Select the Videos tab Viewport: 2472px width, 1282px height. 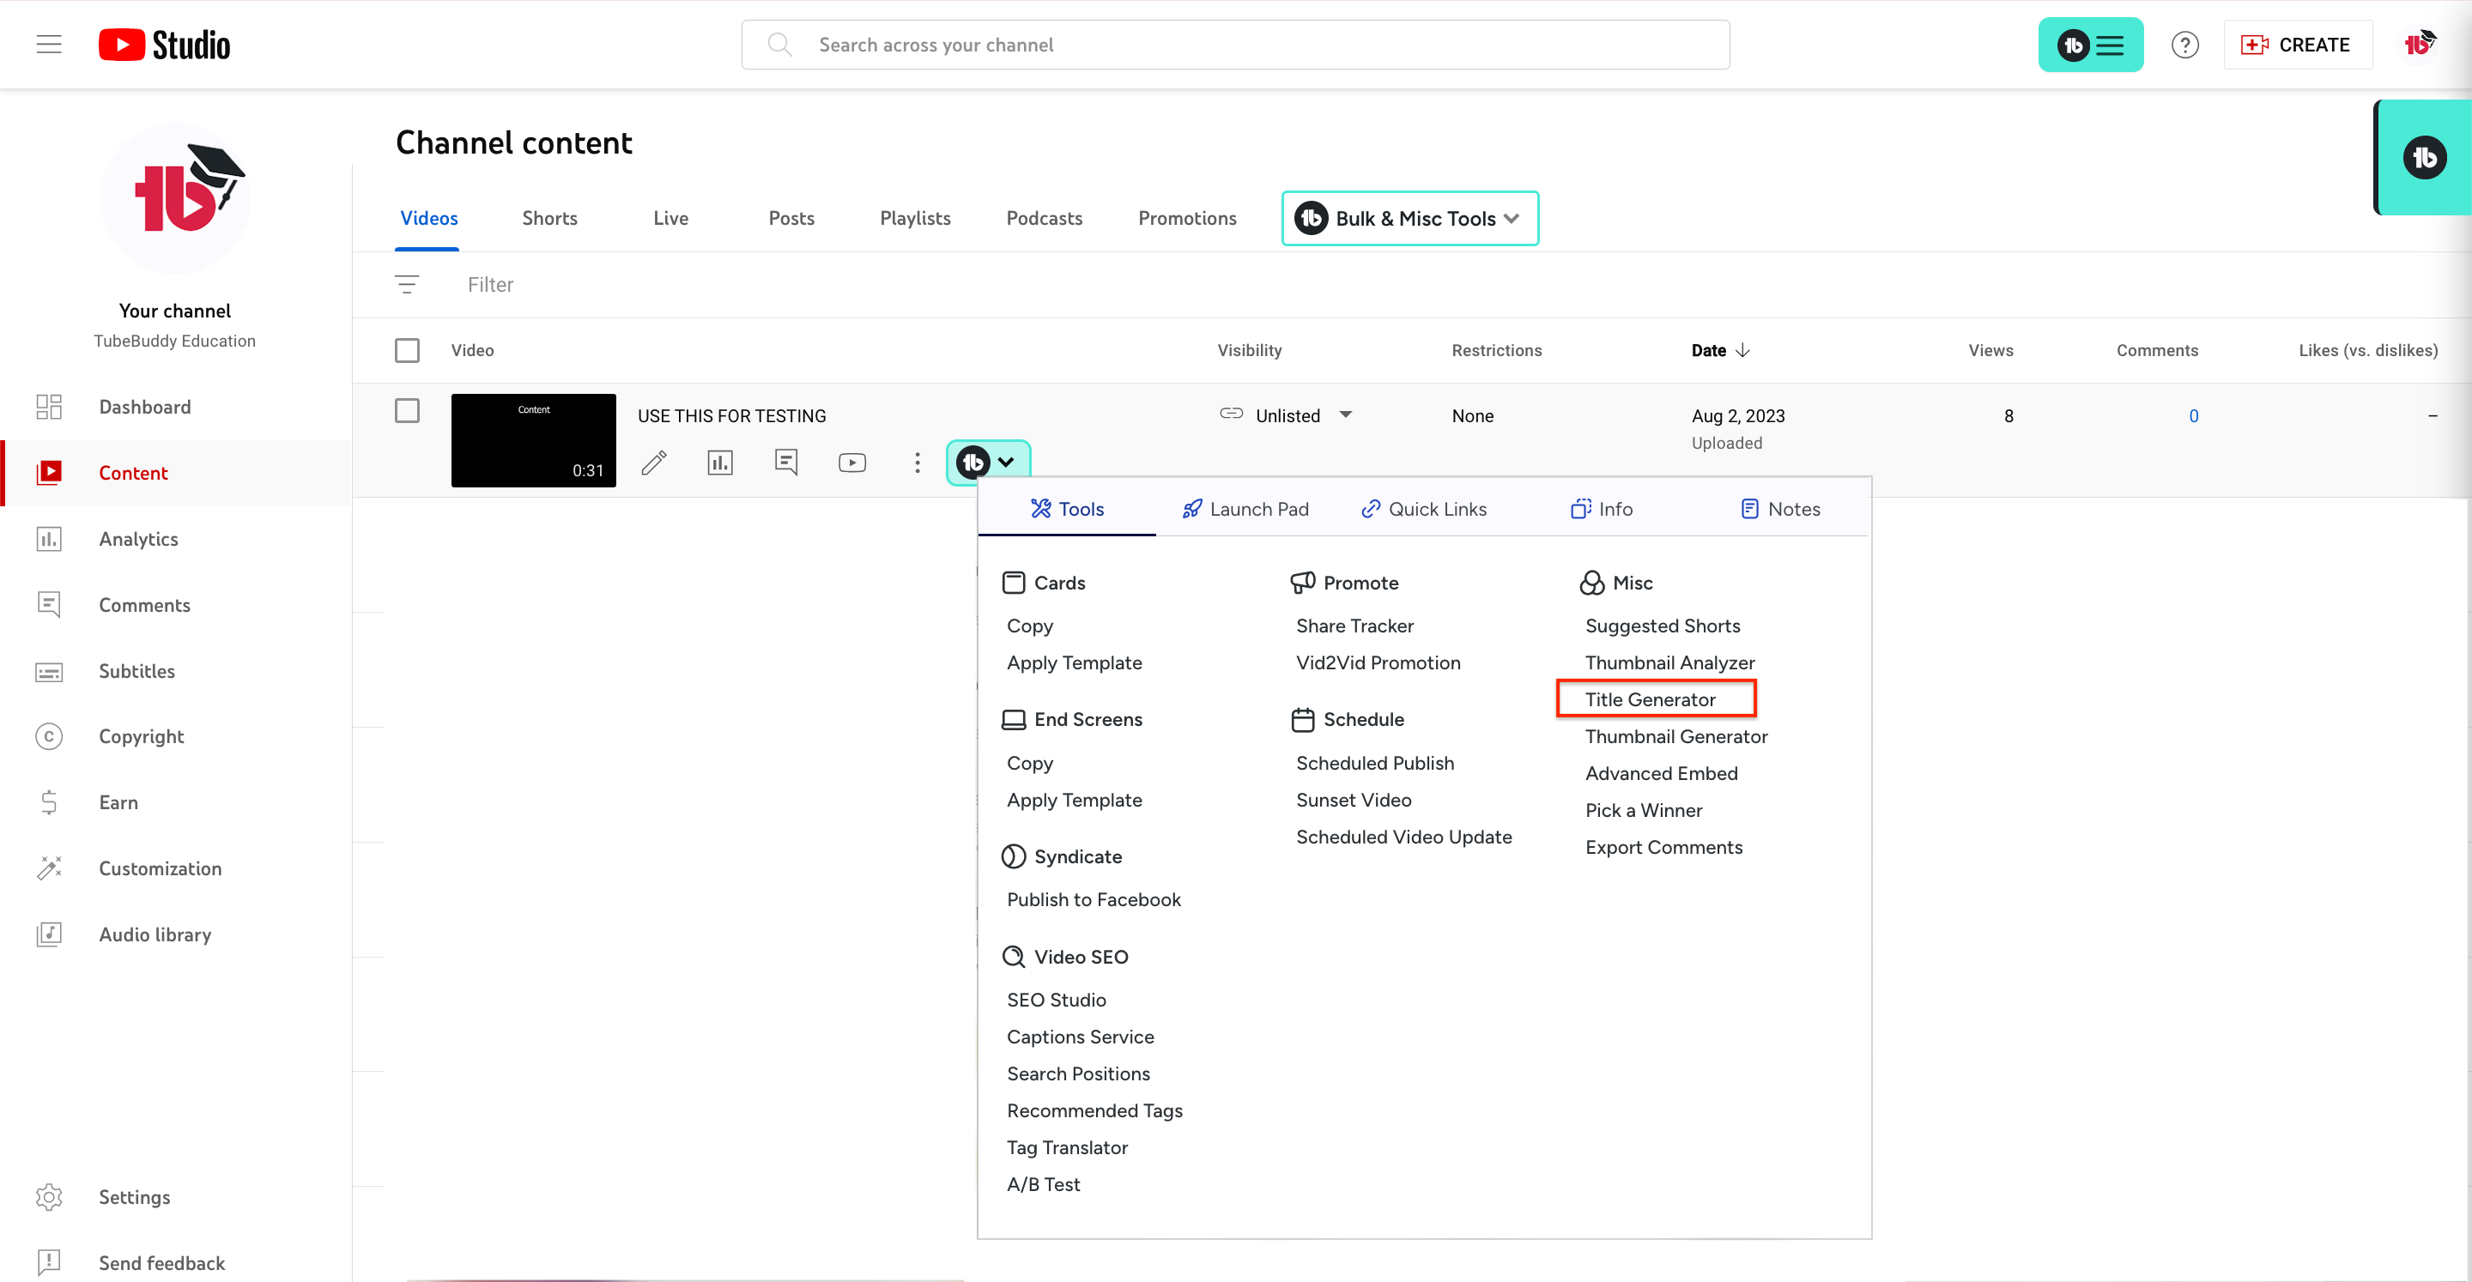pyautogui.click(x=429, y=219)
